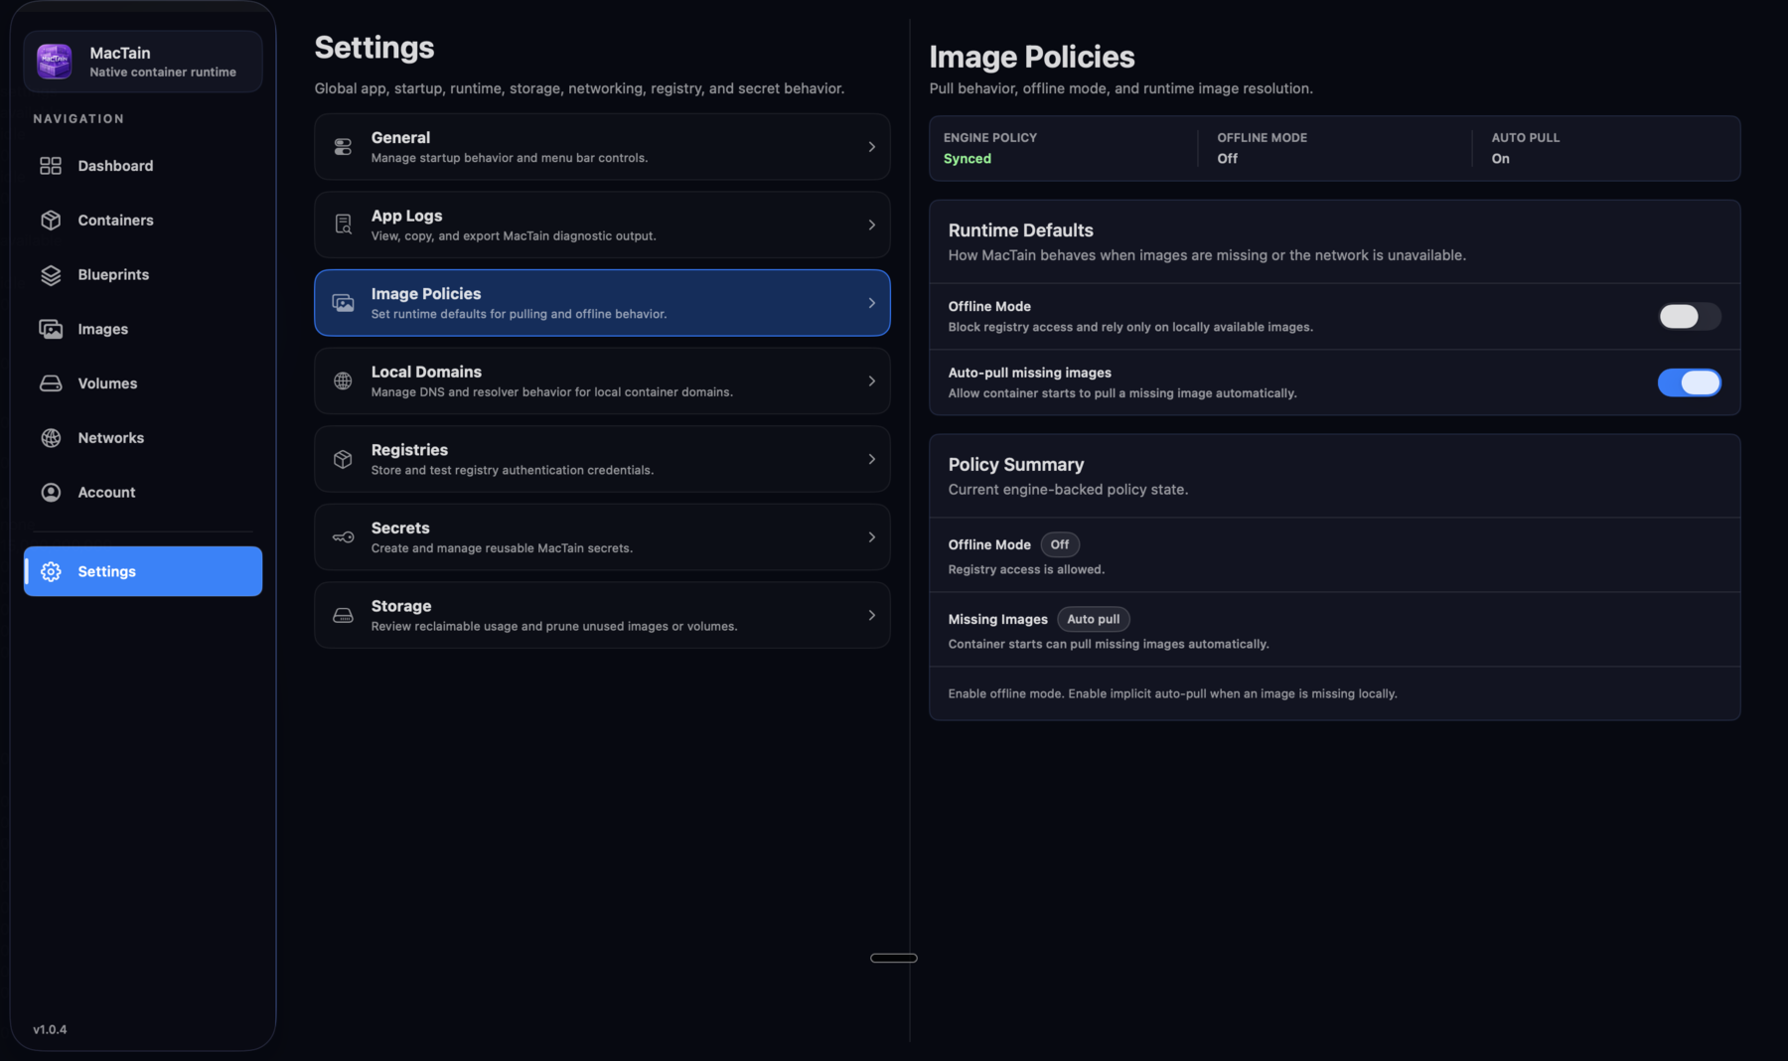The height and width of the screenshot is (1061, 1788).
Task: Expand the Secrets row chevron
Action: 871,537
